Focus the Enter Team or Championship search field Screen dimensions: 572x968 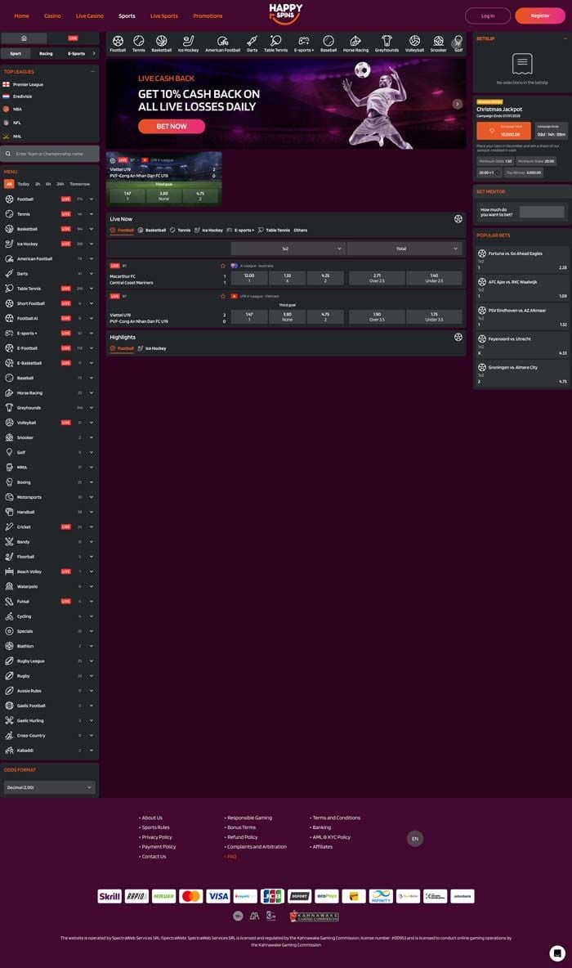point(50,154)
